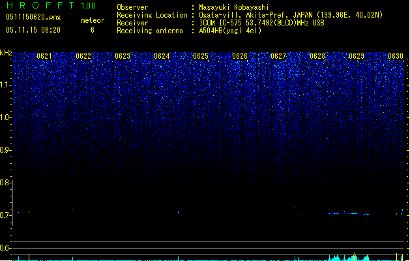410x261 pixels.
Task: Click the Receiver field label
Action: [132, 23]
